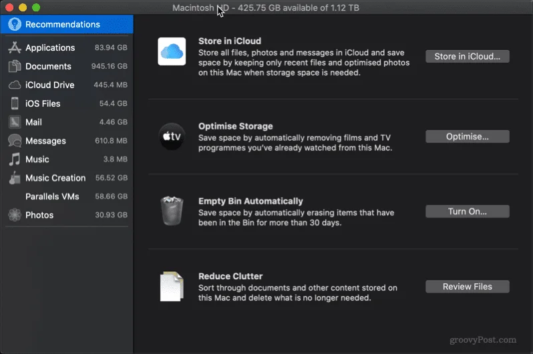This screenshot has width=533, height=354.
Task: Click the Reduce Clutter document icon
Action: pos(172,287)
